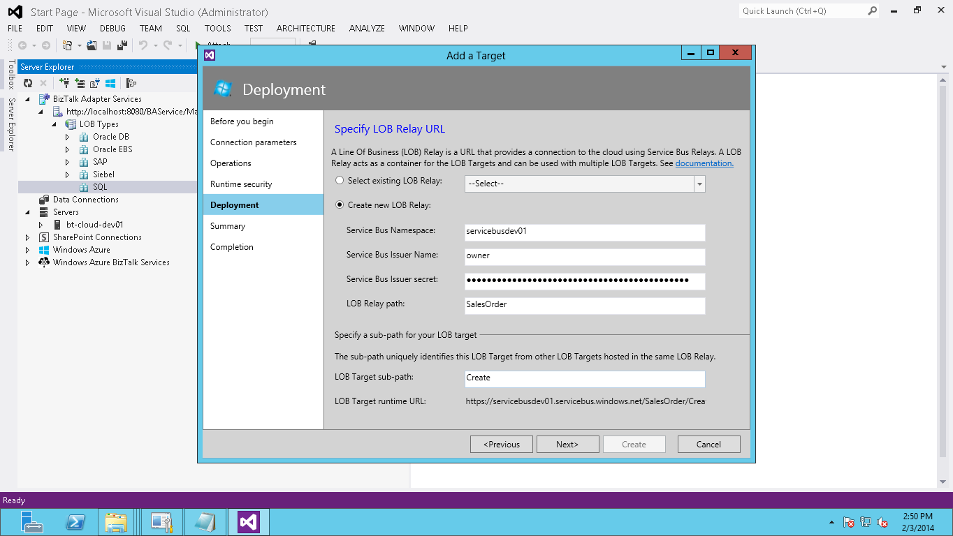This screenshot has width=953, height=536.
Task: Click the Connect to Server icon
Action: tap(80, 83)
